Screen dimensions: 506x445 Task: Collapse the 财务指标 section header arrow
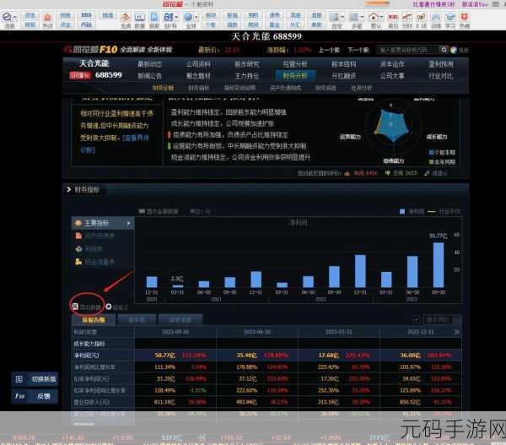(x=68, y=189)
